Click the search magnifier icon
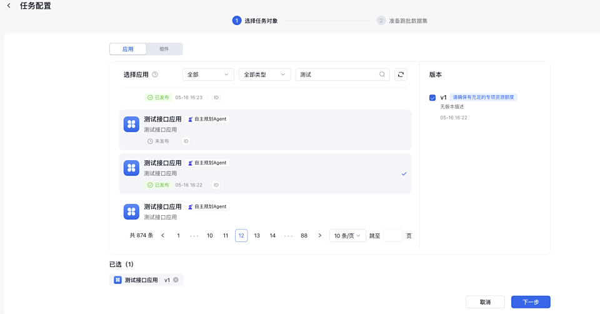Viewport: 600px width, 314px height. point(382,74)
